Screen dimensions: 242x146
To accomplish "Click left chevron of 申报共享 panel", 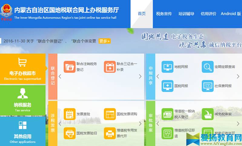I will [158, 76].
